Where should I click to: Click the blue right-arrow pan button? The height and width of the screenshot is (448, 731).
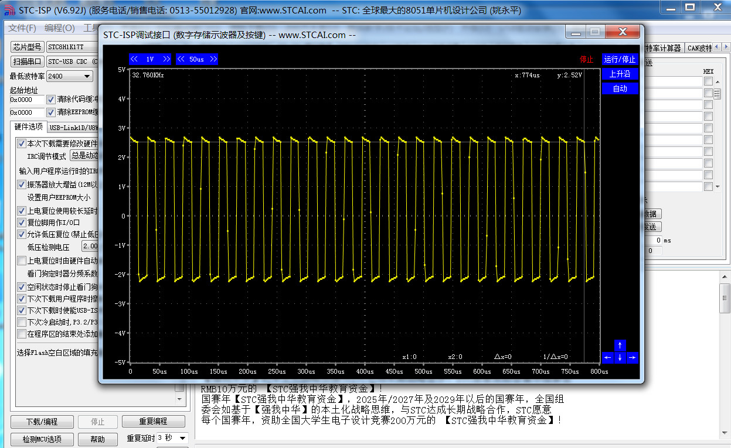point(632,357)
